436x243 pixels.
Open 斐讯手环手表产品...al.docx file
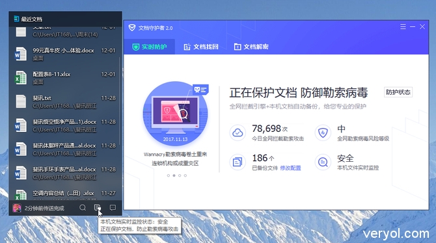65,173
